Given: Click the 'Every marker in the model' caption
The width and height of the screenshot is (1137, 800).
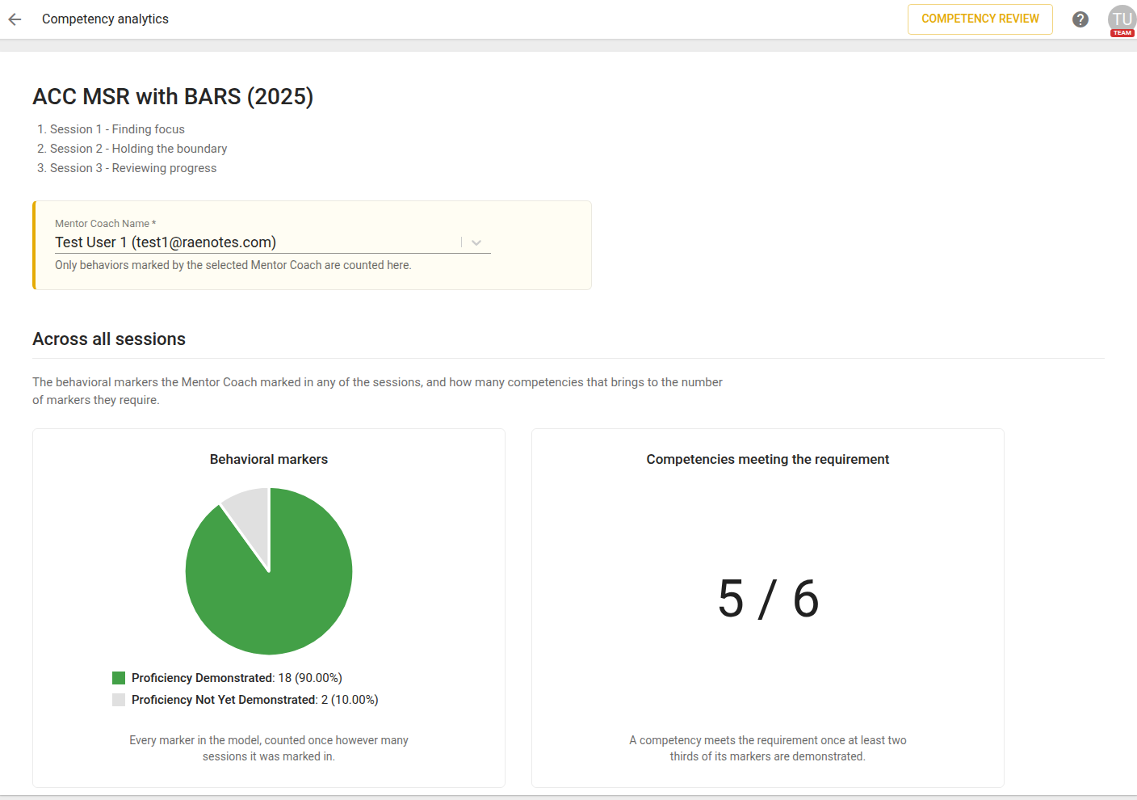Looking at the screenshot, I should tap(269, 748).
